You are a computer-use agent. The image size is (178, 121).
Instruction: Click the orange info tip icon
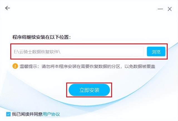click(x=15, y=66)
